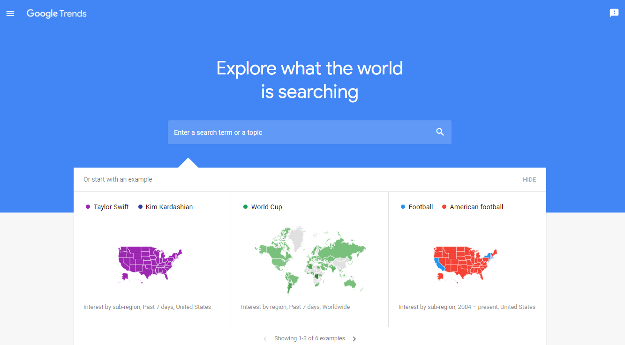Image resolution: width=625 pixels, height=345 pixels.
Task: Click 'Interest by region, Past 7 days, Worldwide' caption
Action: click(x=295, y=307)
